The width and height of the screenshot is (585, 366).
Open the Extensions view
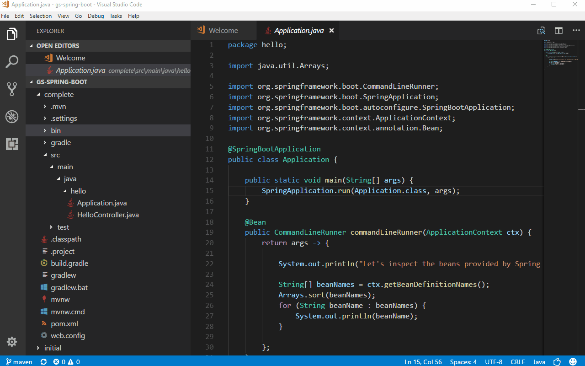pyautogui.click(x=12, y=144)
